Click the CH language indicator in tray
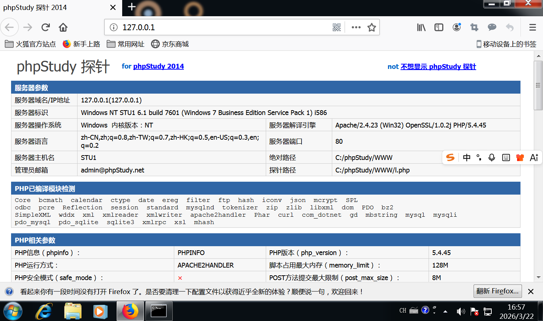This screenshot has width=543, height=321. [403, 311]
